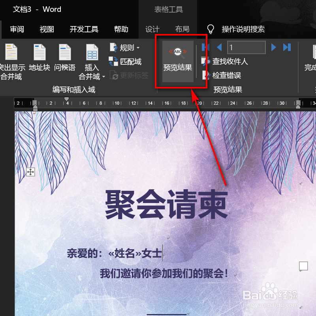
Task: Click Update Labels (更新标签)
Action: click(x=129, y=75)
